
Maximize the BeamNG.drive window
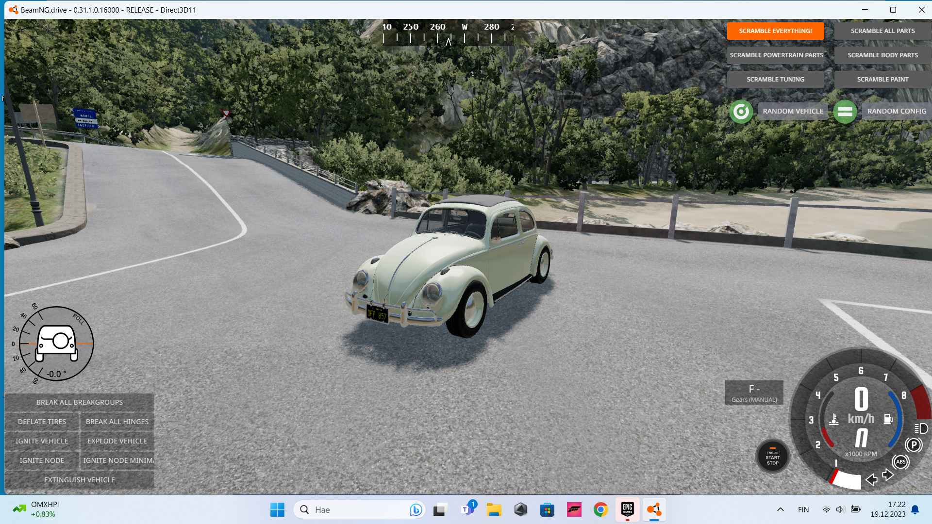(893, 10)
